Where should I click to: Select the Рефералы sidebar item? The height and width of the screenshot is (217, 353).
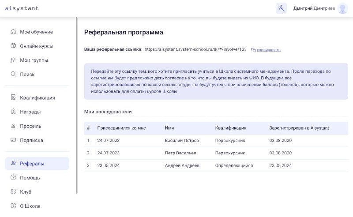[x=37, y=164]
